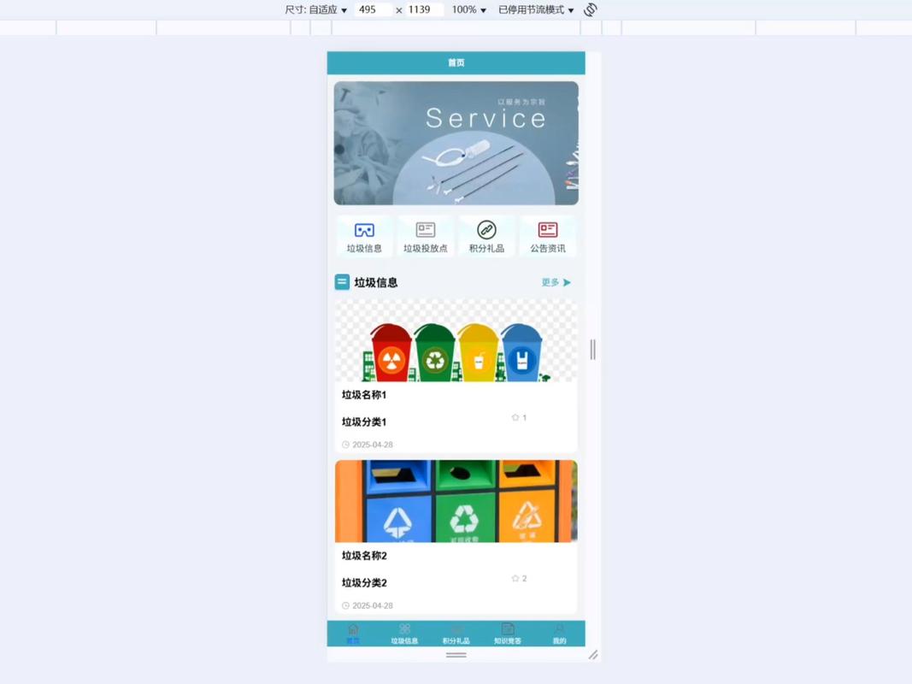Switch to the 知识竞答 bottom navigation tab

(508, 634)
